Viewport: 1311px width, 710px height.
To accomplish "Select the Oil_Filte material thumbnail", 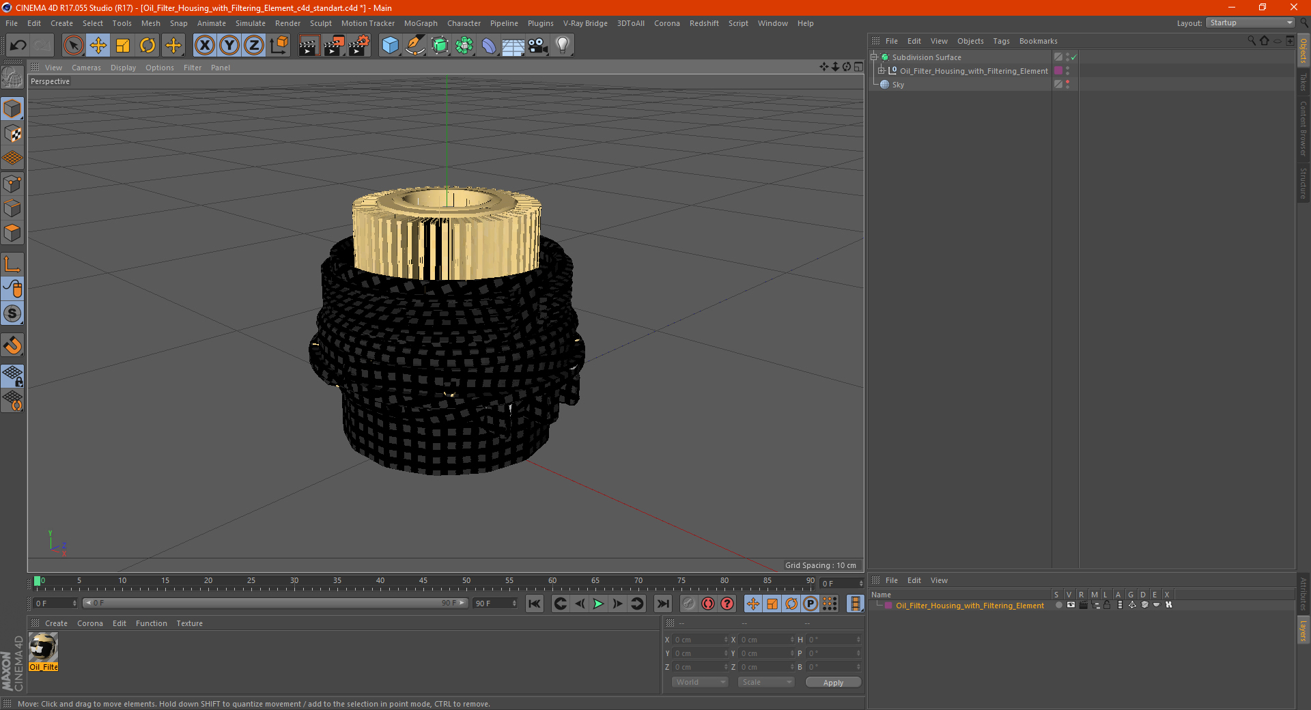I will pyautogui.click(x=43, y=647).
